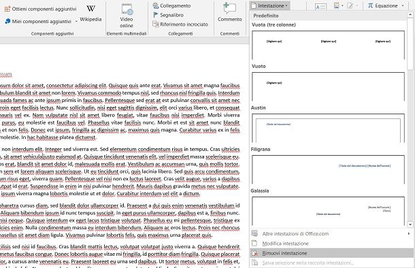Add a new Commento
The width and height of the screenshot is (415, 268).
[x=229, y=13]
